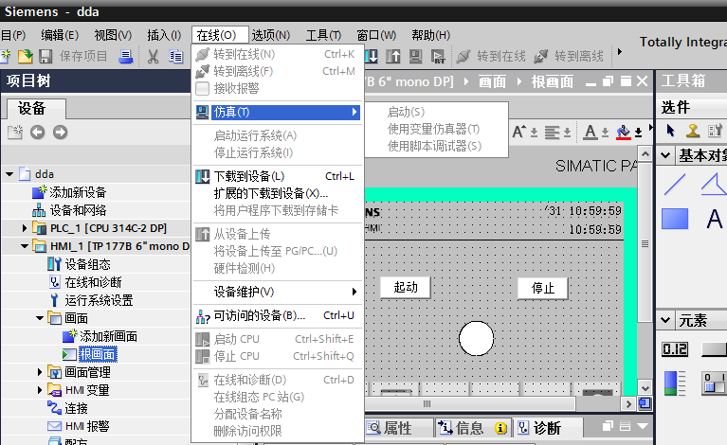Viewport: 727px width, 445px height.
Task: Click the new item icon under 设备 tab
Action: [x=15, y=132]
